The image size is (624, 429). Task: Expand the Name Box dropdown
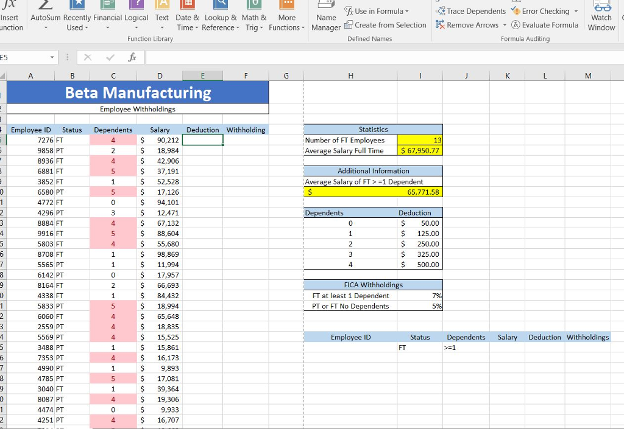click(52, 58)
